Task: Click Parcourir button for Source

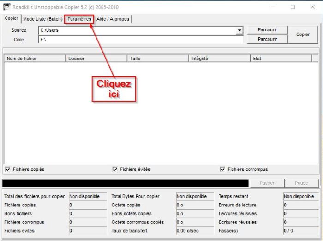Action: pyautogui.click(x=267, y=30)
